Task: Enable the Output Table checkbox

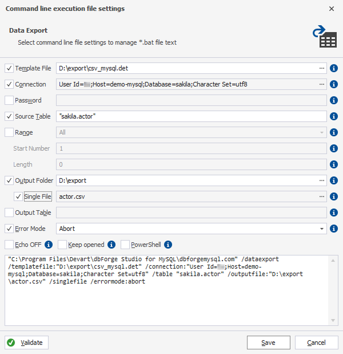Action: (9, 213)
